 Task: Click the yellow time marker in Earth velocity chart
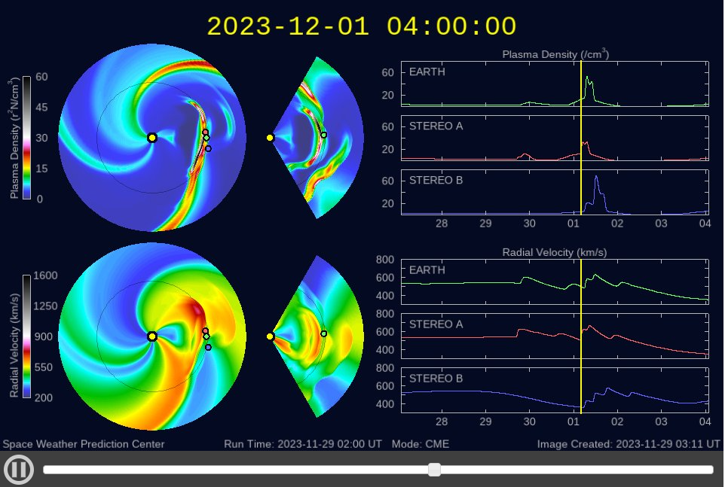tap(581, 282)
